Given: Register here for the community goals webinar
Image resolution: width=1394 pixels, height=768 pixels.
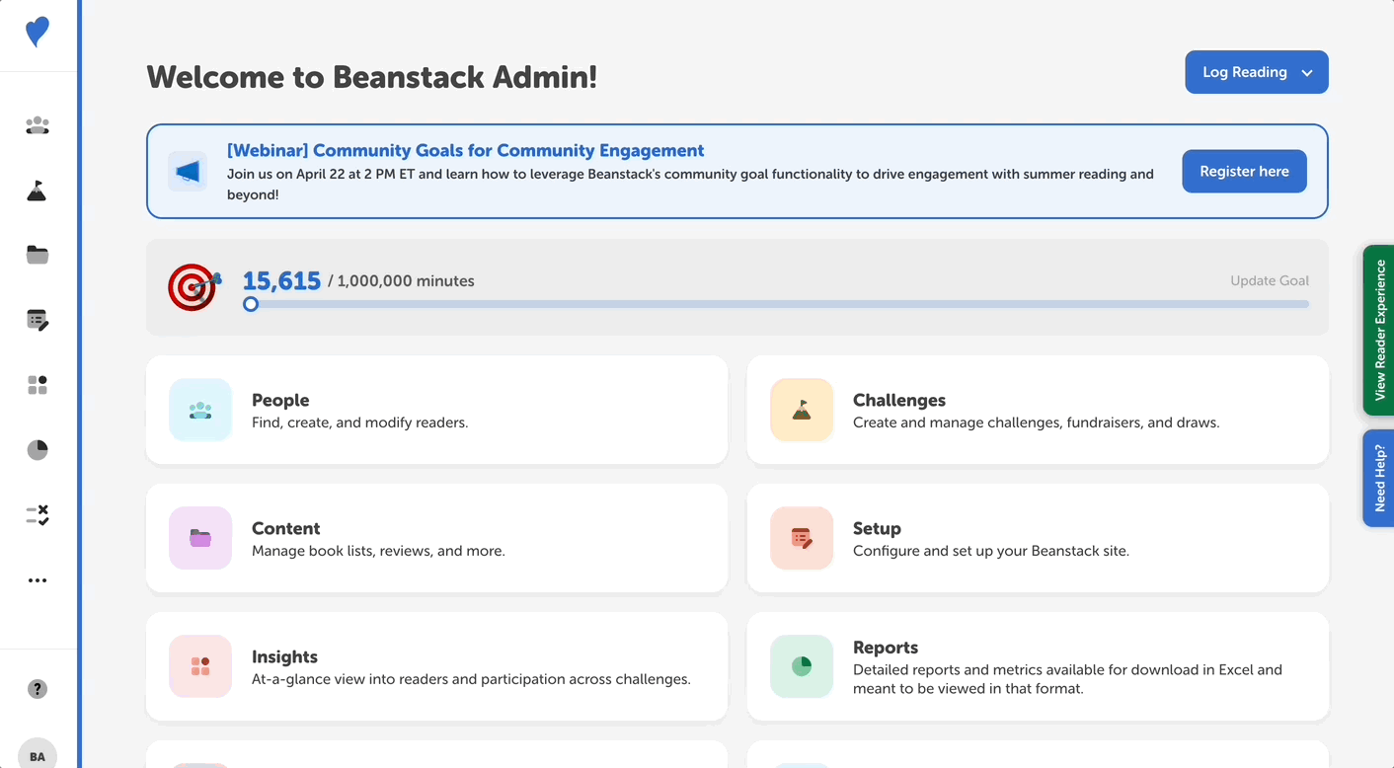Looking at the screenshot, I should (x=1244, y=171).
